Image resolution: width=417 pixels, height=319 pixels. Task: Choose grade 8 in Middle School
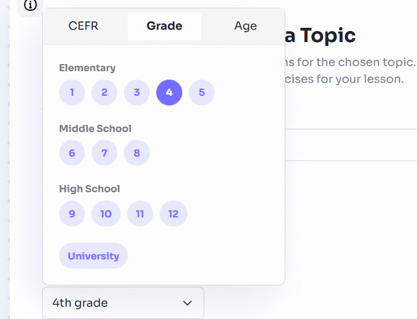tap(137, 153)
